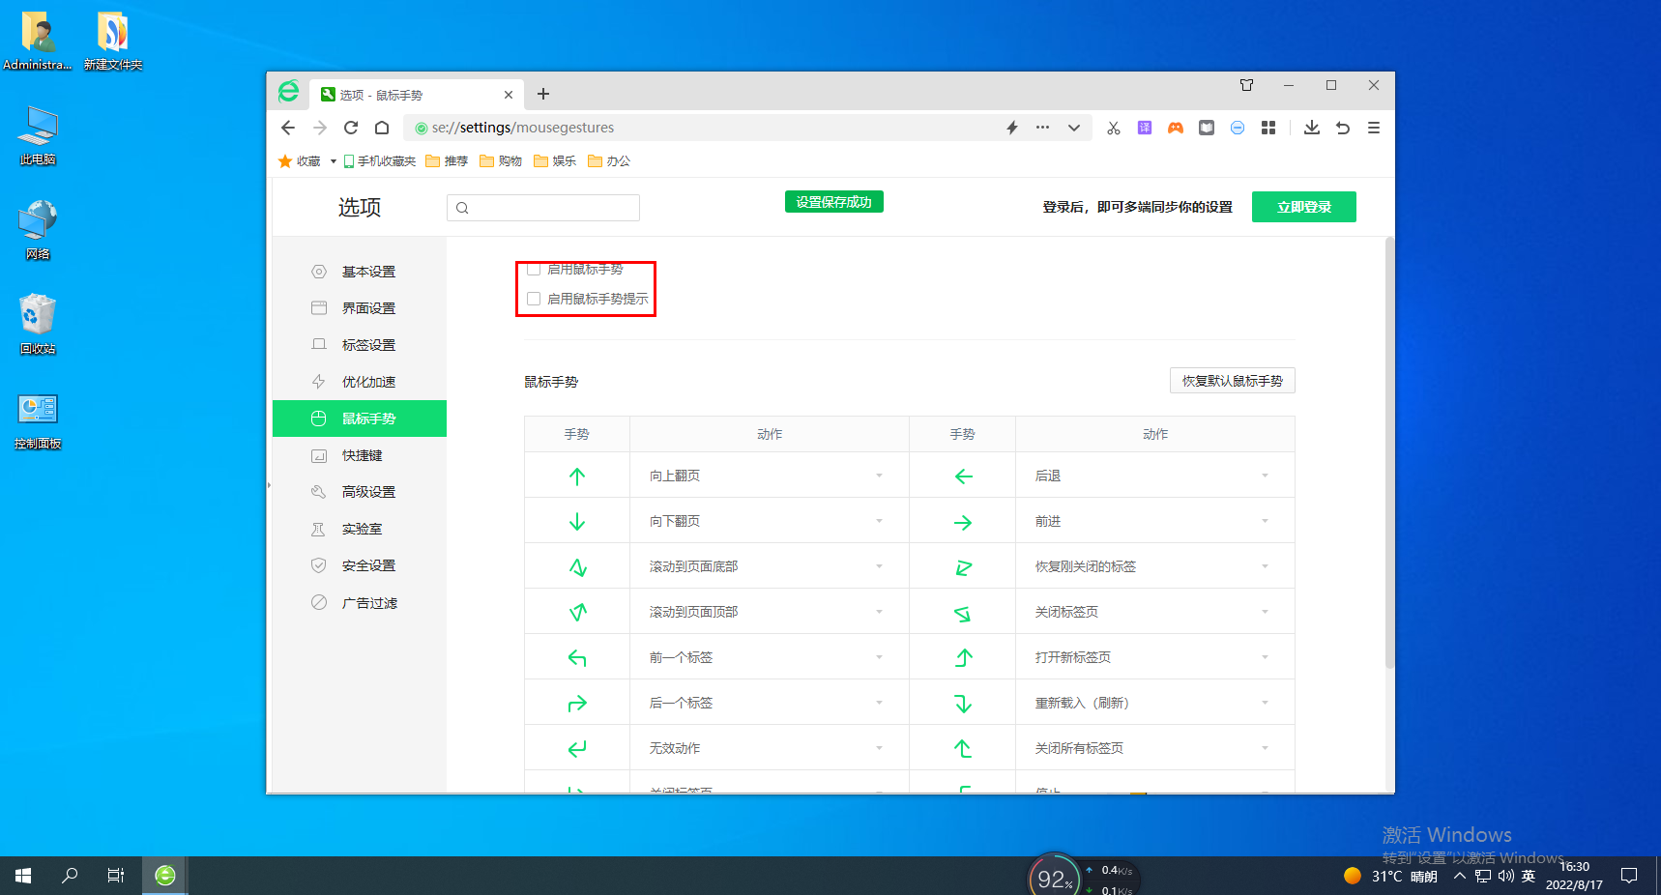Open 手机收藏夹 bookmark folder
This screenshot has width=1661, height=895.
point(380,161)
